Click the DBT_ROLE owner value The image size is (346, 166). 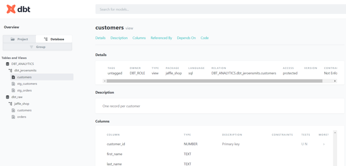pos(138,73)
